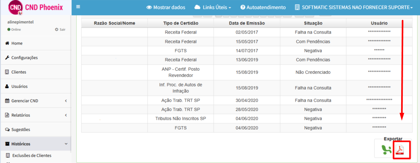Open Exclusões de Clientes submenu item
Screen dimensions: 420x163
coord(32,156)
